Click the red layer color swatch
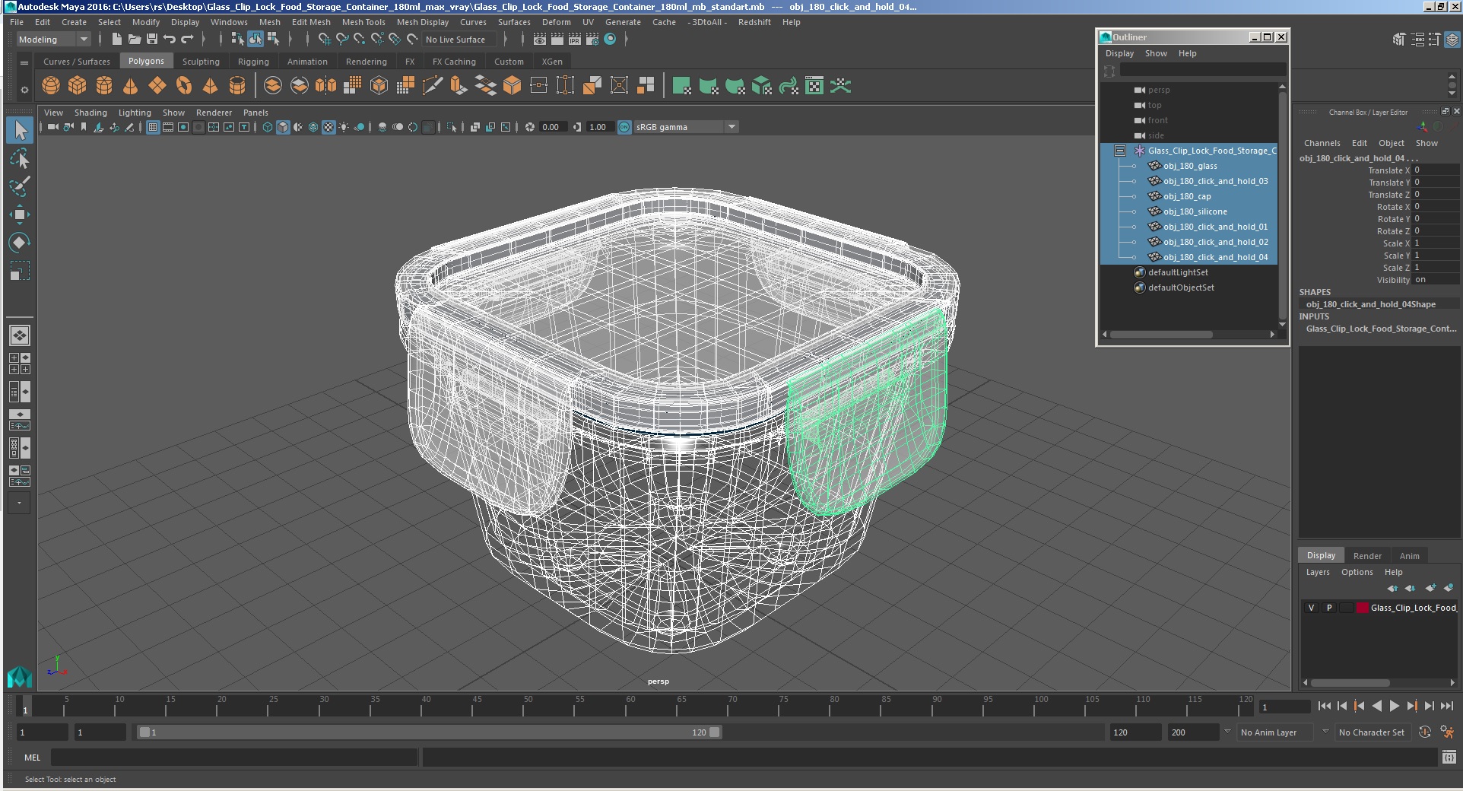 (1363, 608)
